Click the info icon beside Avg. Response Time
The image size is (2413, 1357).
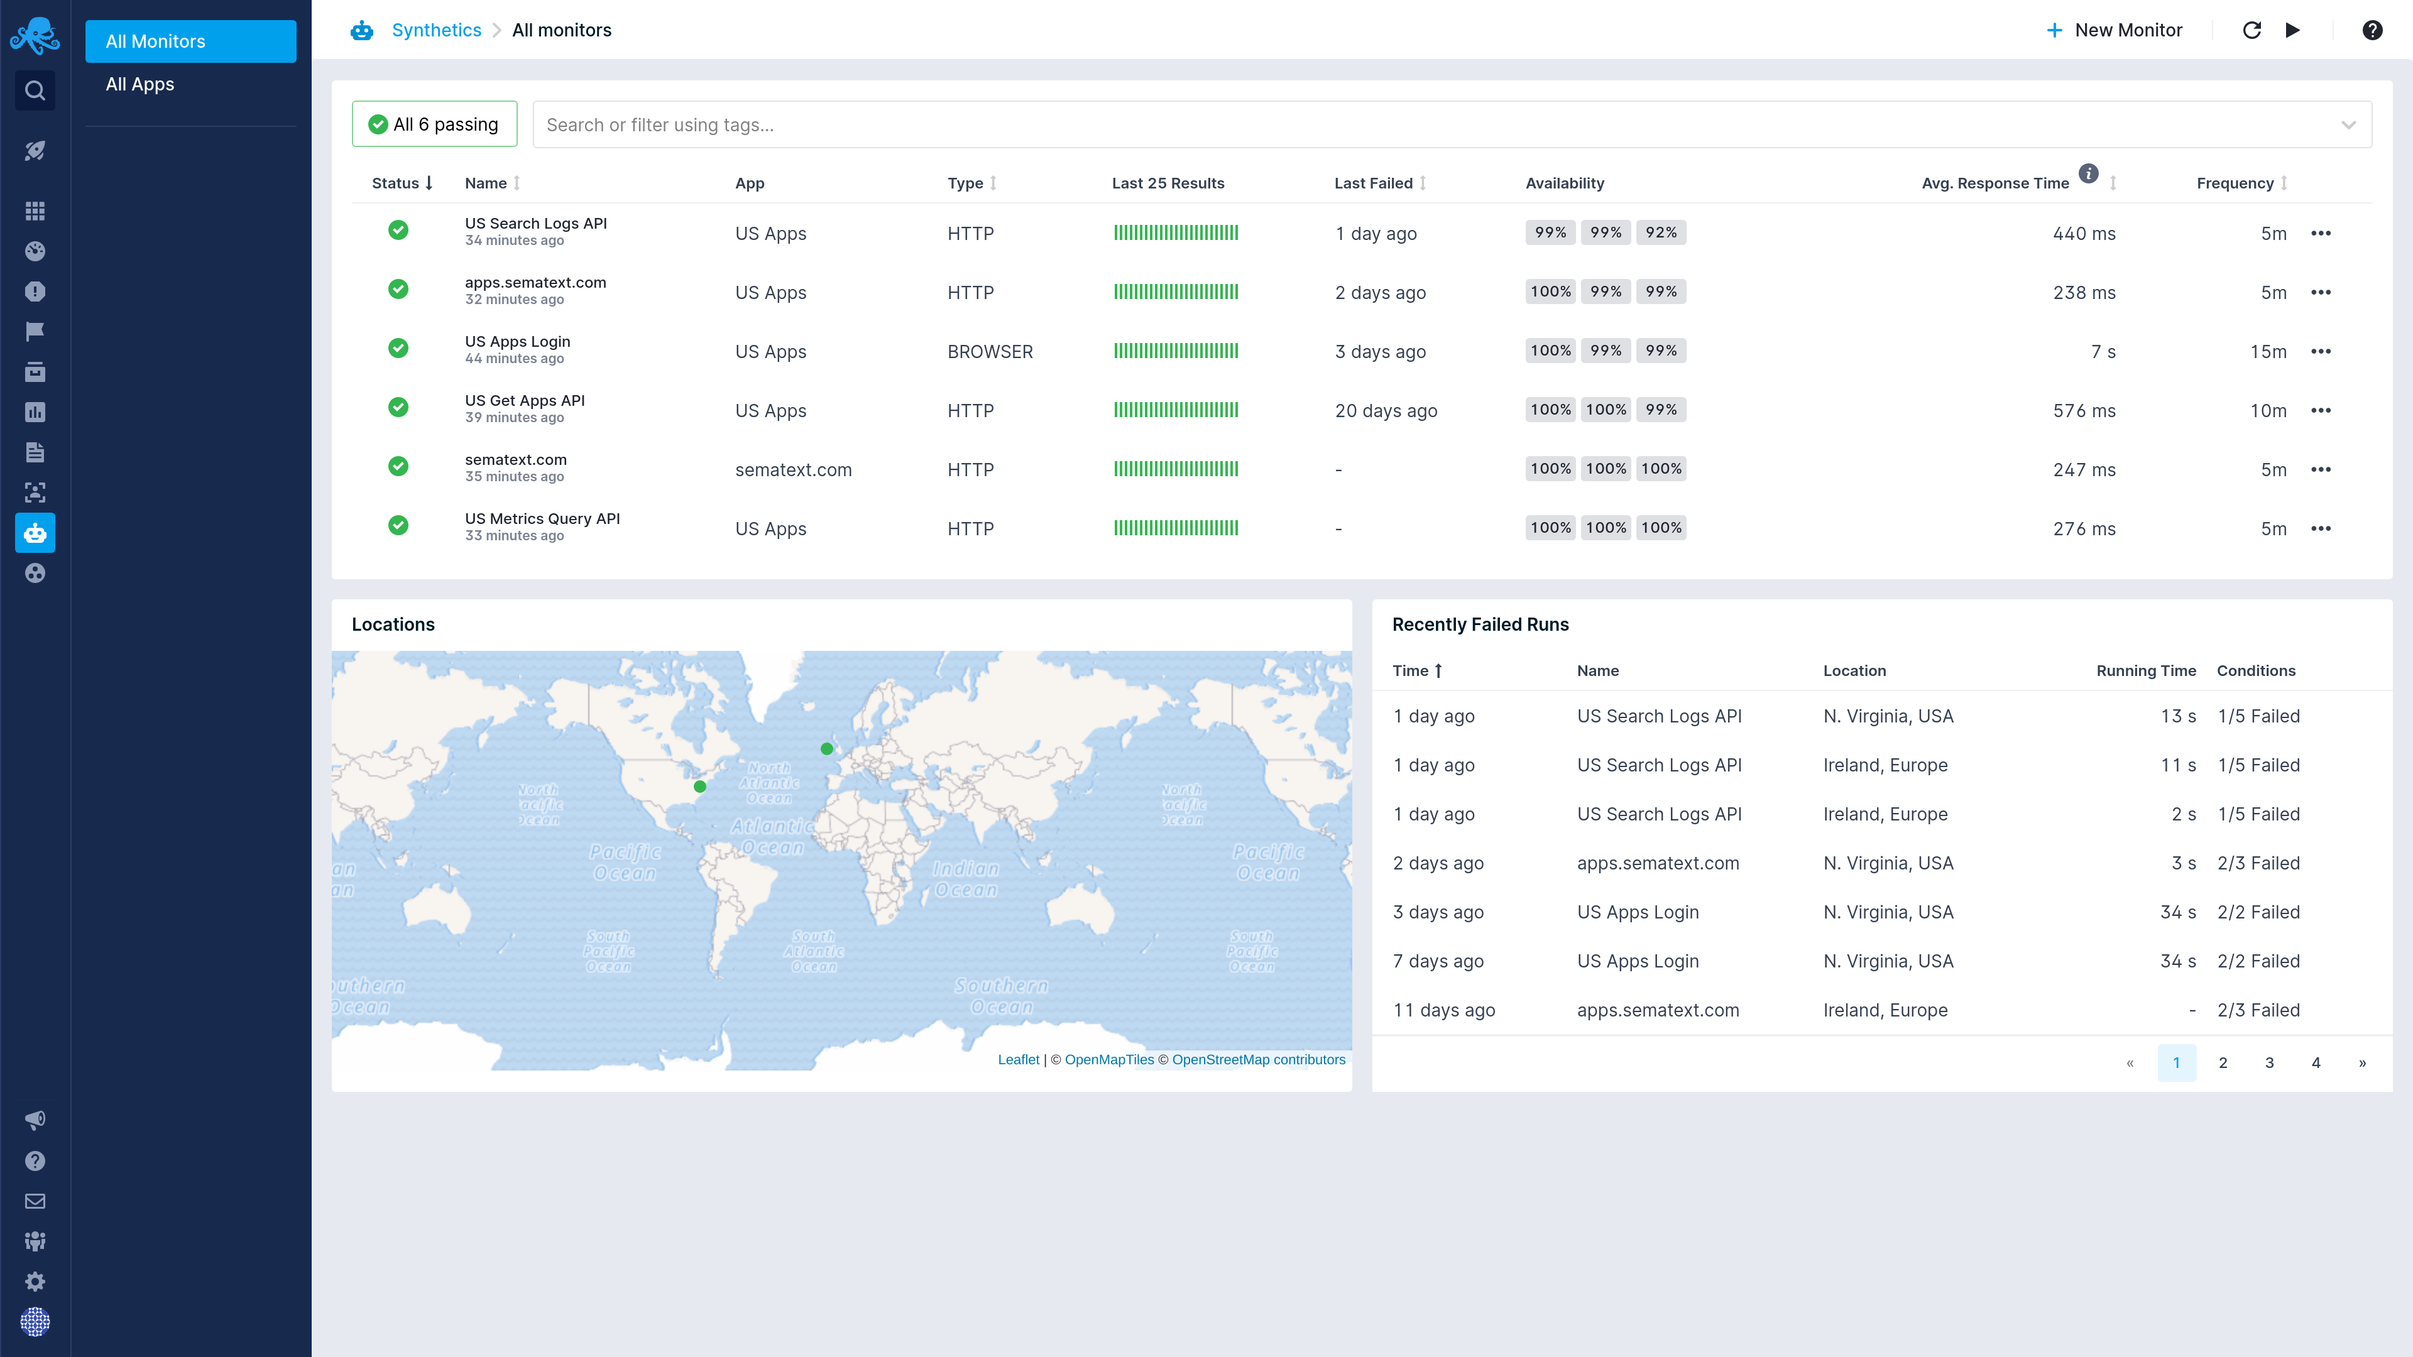coord(2088,173)
